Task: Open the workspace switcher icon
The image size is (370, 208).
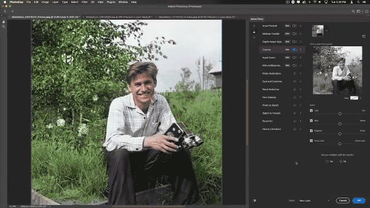Action: (358, 12)
